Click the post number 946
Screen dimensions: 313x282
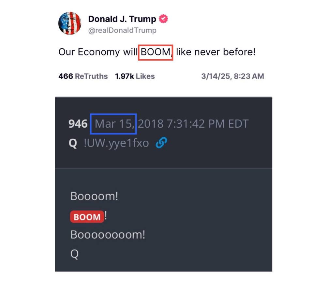coord(78,124)
